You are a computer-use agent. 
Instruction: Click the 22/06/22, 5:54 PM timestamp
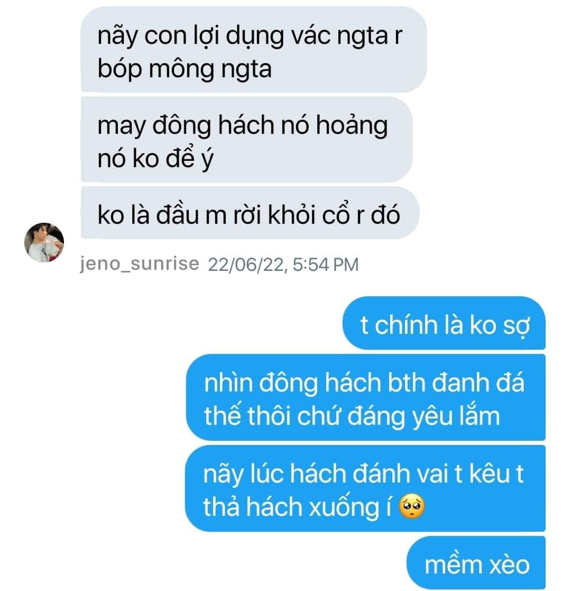283,265
